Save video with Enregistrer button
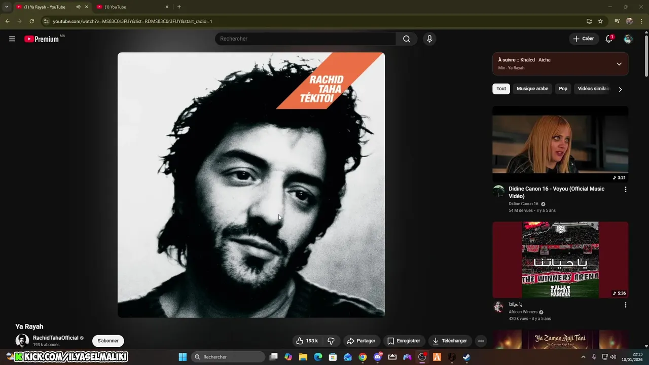Viewport: 649px width, 365px height. pyautogui.click(x=404, y=341)
